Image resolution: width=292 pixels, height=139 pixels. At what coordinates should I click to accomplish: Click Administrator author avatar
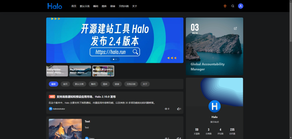(50, 109)
